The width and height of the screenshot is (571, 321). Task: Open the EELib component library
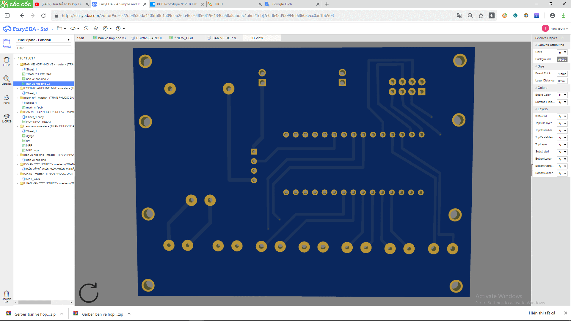pyautogui.click(x=7, y=62)
